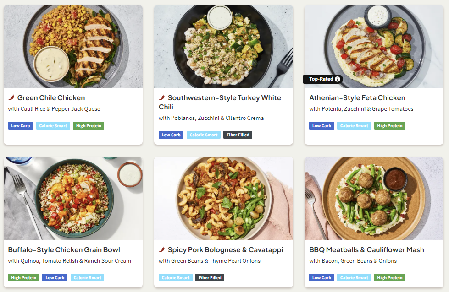Click Fiber Filled tag on Turkey White Chili
This screenshot has height=292, width=449.
(238, 135)
